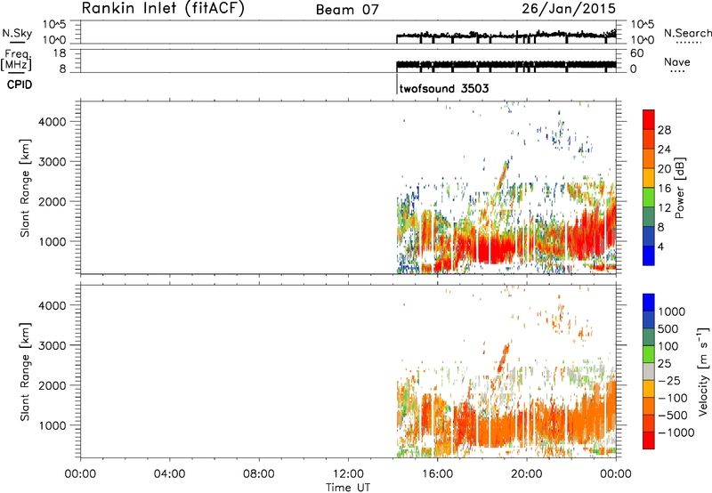Click the 'Nave' legend label

(676, 61)
